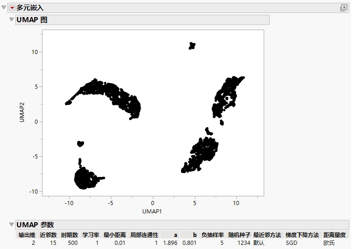Click the 最小距离 value 0.01
This screenshot has height=249, width=351.
tap(120, 243)
